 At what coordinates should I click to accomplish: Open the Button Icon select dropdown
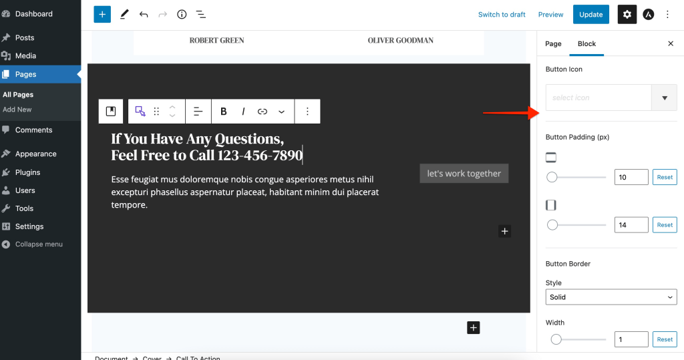click(664, 98)
